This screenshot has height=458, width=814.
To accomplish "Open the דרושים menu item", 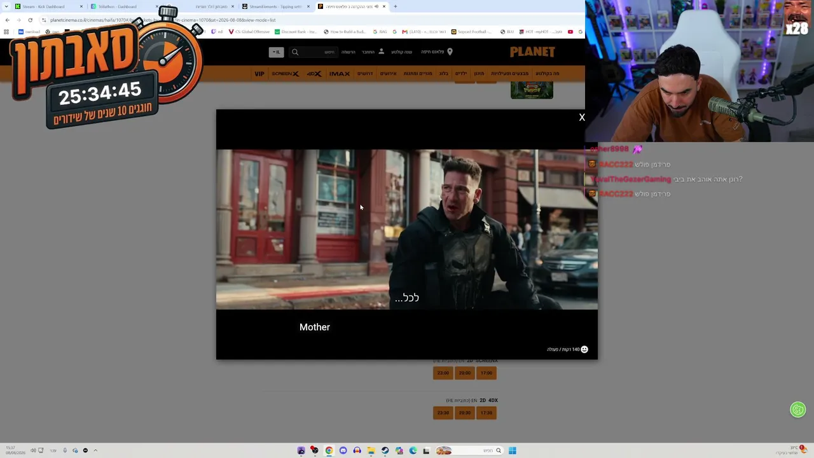I will [365, 74].
